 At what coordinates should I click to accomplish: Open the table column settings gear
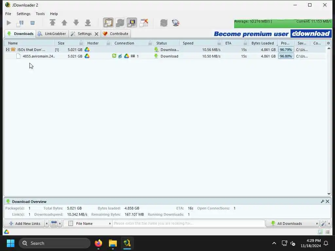click(328, 43)
